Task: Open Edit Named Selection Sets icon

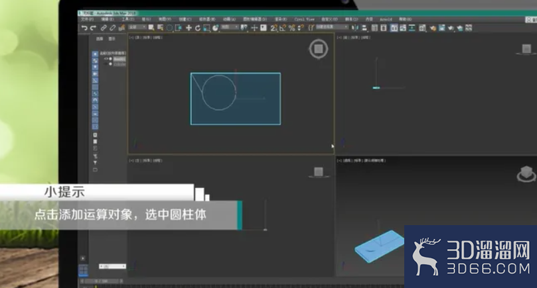Action: [311, 28]
